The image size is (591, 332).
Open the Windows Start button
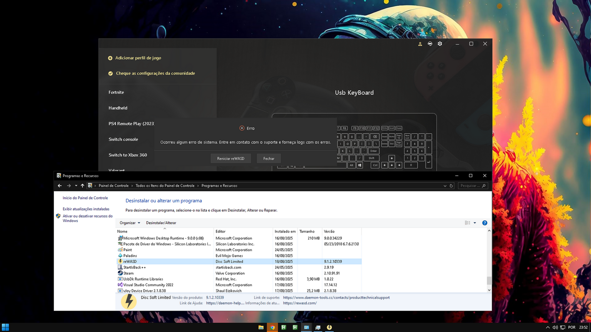pyautogui.click(x=5, y=327)
